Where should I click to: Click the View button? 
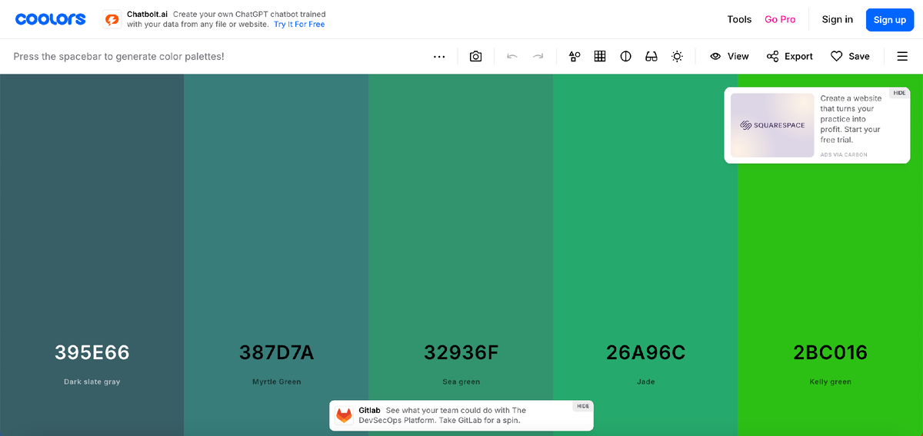click(729, 56)
